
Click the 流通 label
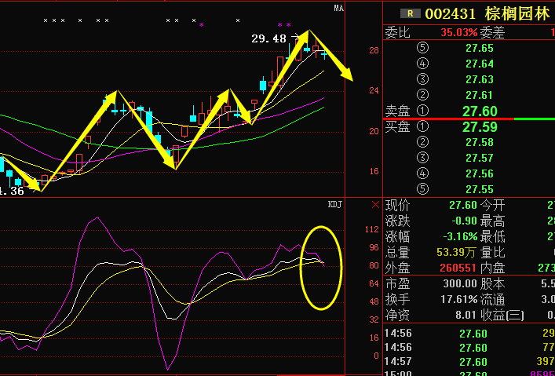tap(492, 300)
